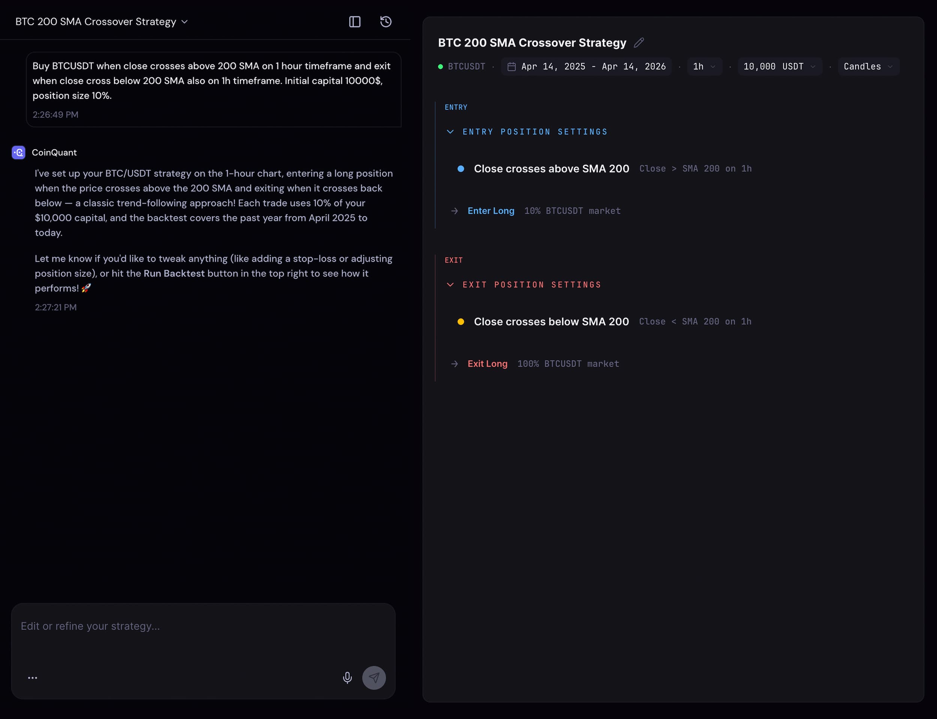The image size is (937, 719).
Task: Click the calendar icon for the date range
Action: pos(512,66)
